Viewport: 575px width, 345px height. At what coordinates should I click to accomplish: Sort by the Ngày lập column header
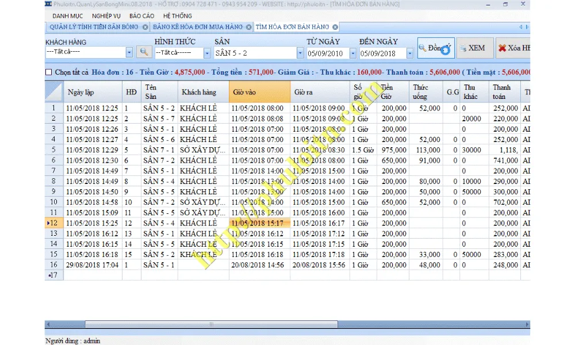tap(93, 92)
